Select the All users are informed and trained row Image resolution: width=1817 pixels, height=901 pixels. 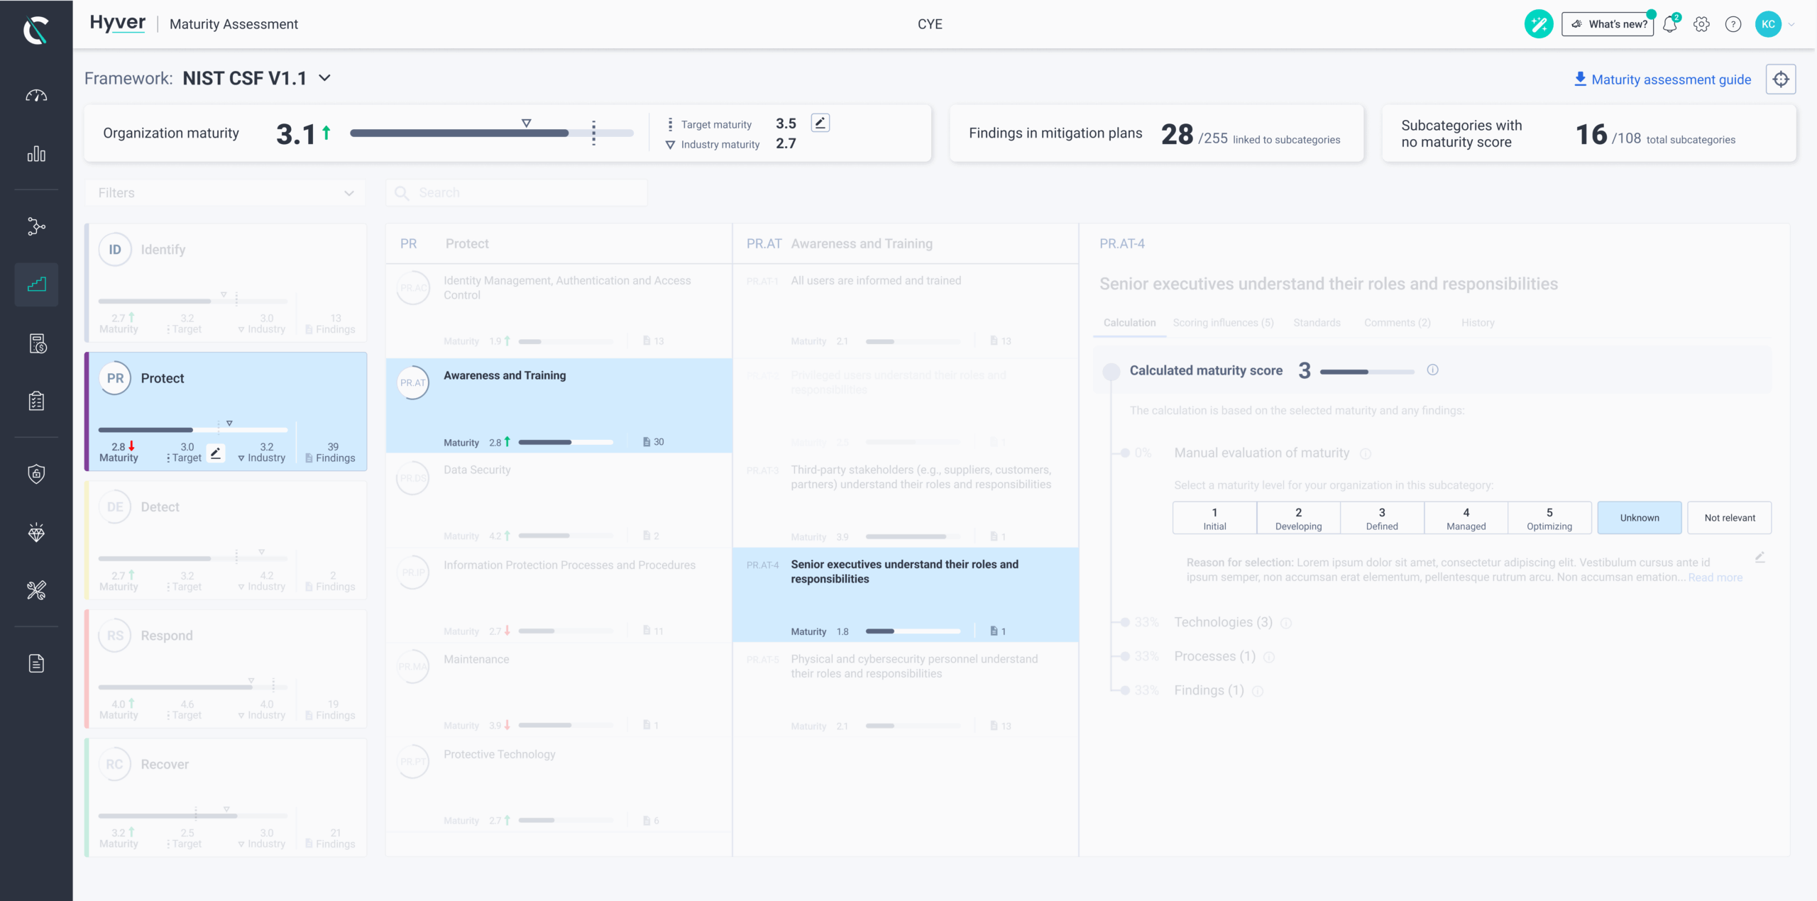click(x=905, y=311)
